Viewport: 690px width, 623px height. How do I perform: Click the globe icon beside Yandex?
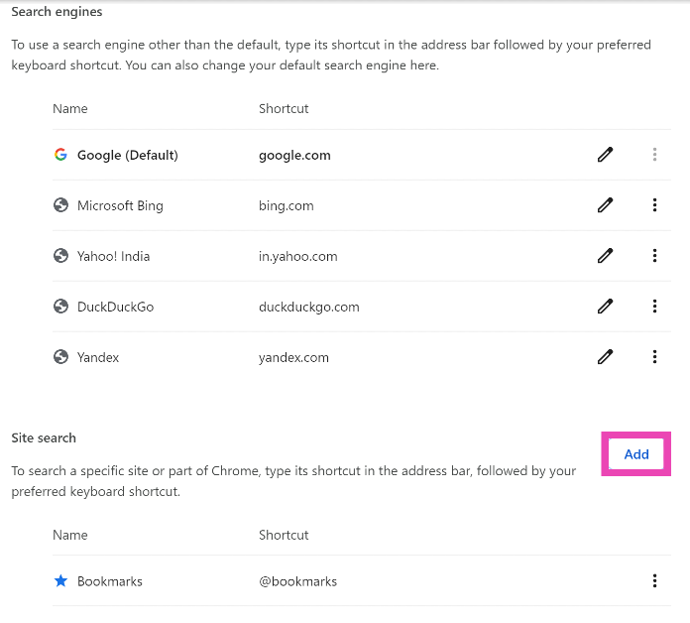click(60, 357)
